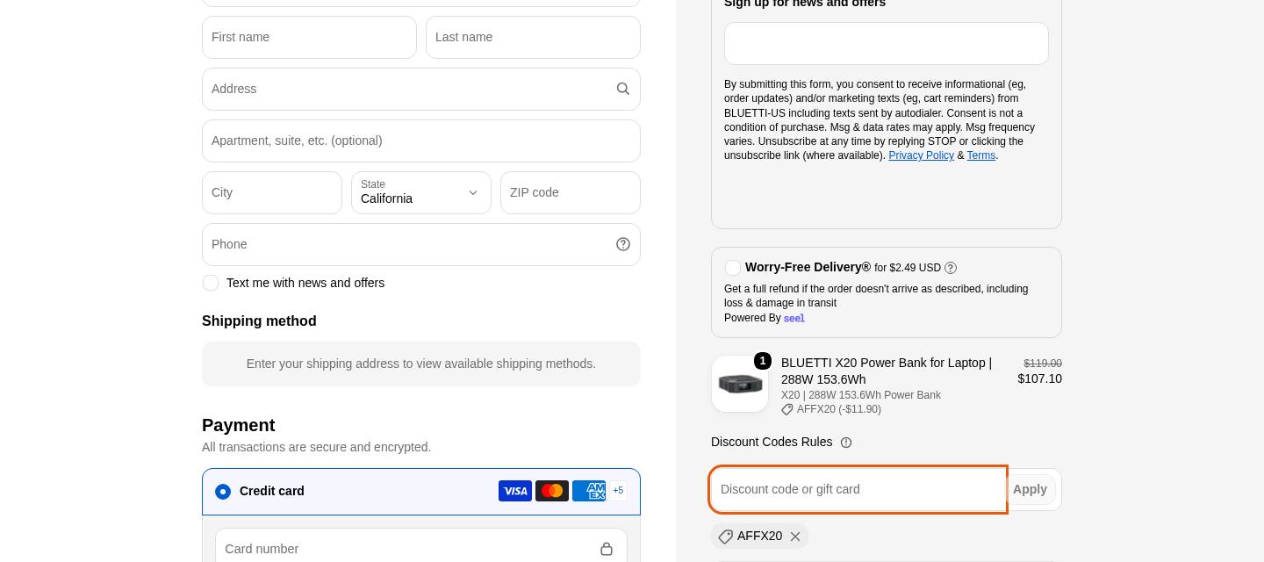Focus the First name field
The image size is (1264, 562).
pyautogui.click(x=309, y=37)
